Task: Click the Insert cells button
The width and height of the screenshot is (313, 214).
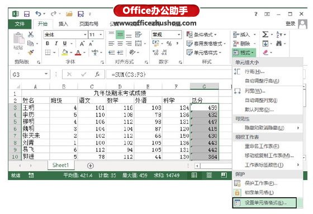Action: click(x=241, y=35)
